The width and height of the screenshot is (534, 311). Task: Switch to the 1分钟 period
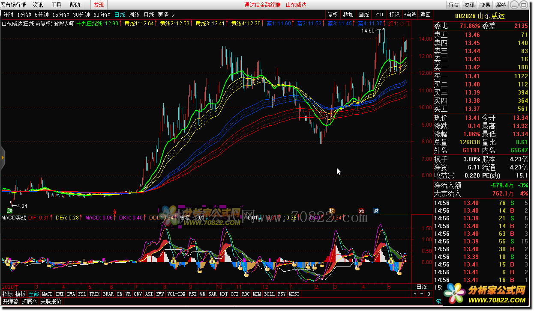tap(24, 14)
